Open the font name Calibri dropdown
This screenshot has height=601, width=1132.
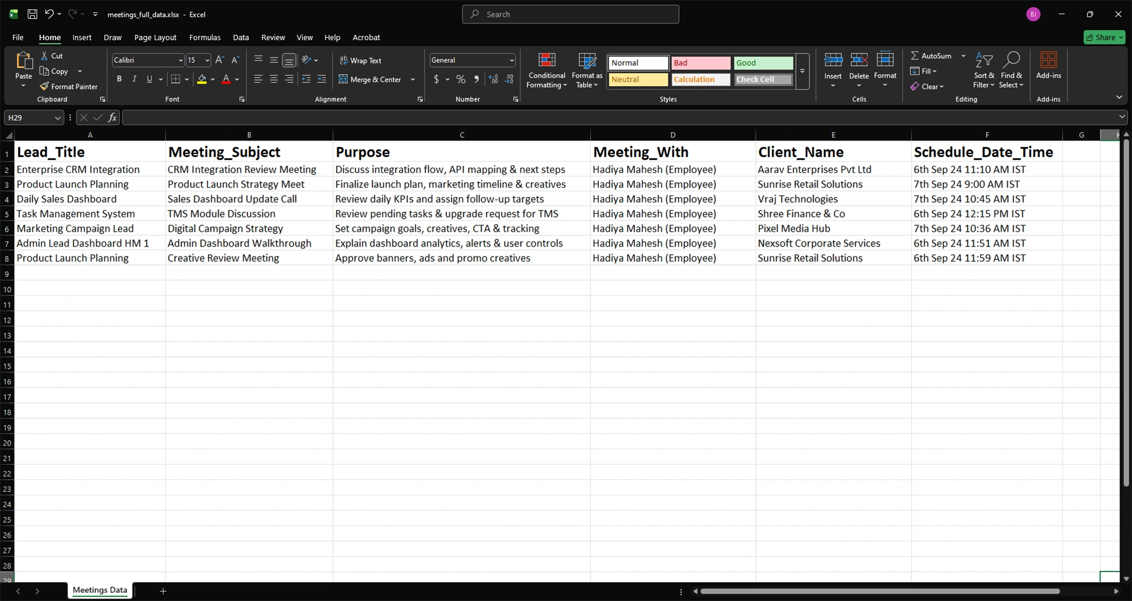point(180,60)
